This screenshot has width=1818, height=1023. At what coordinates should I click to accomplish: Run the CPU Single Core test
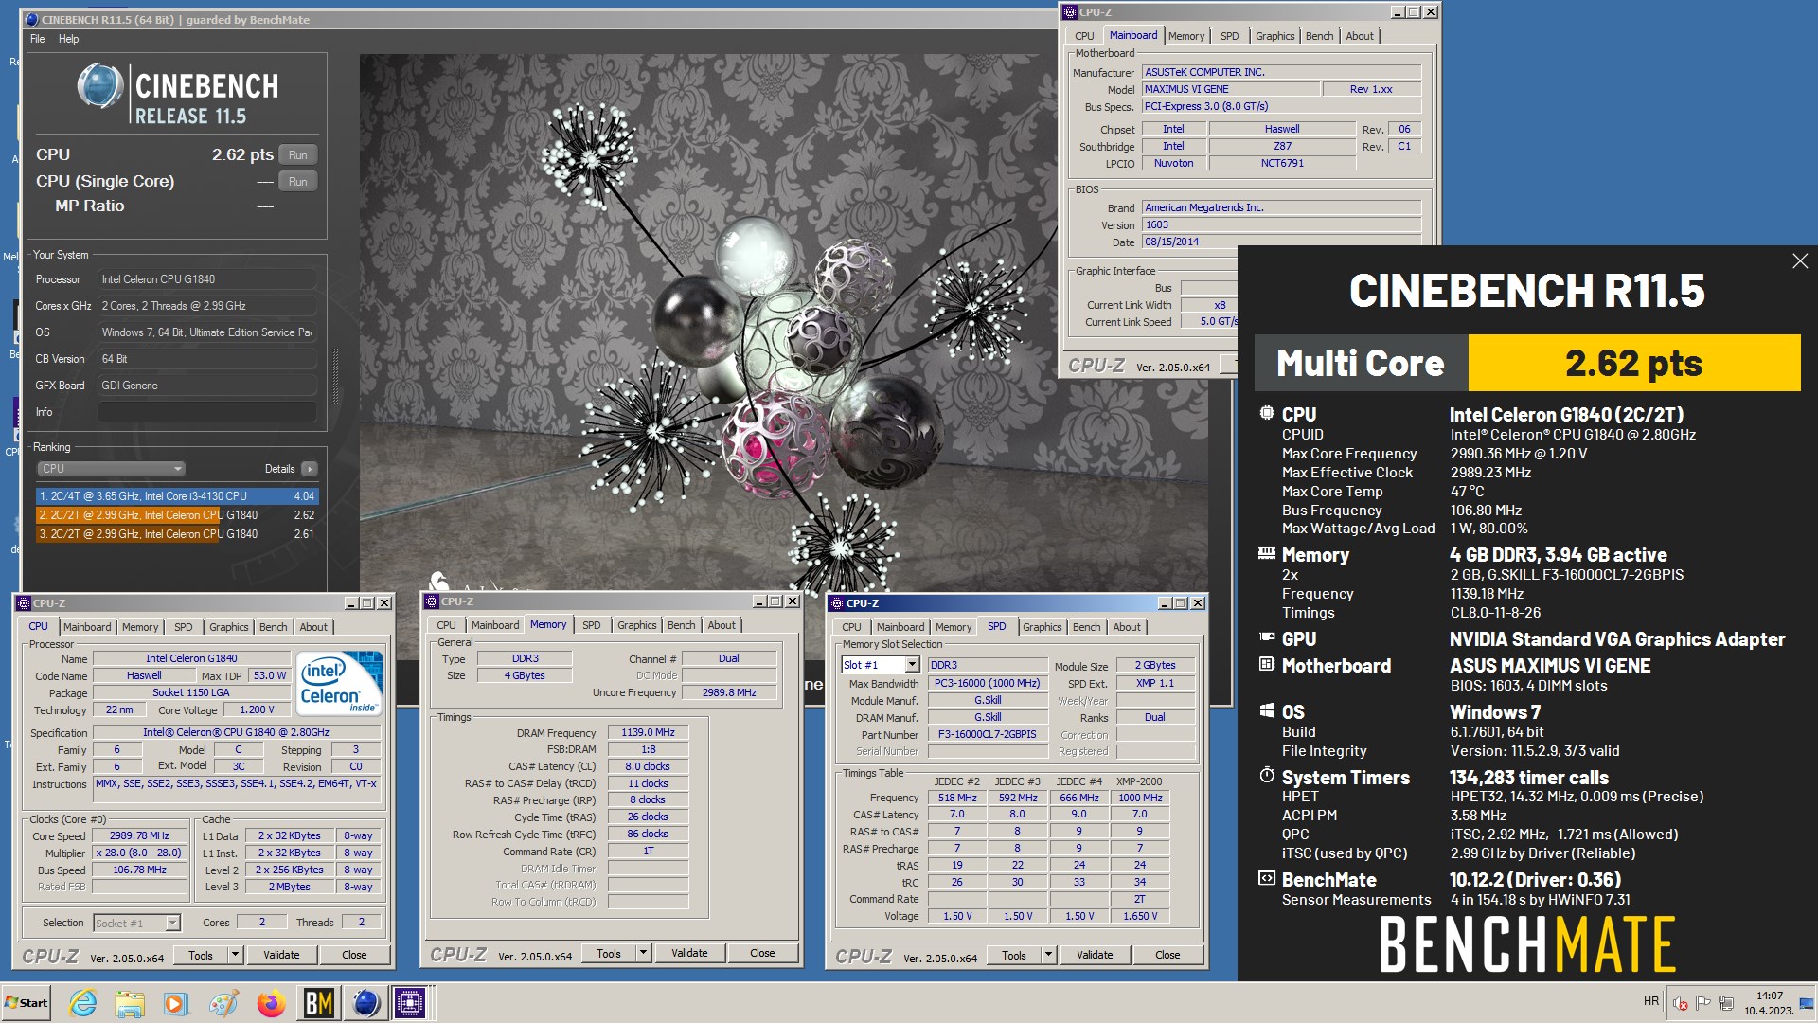click(298, 182)
